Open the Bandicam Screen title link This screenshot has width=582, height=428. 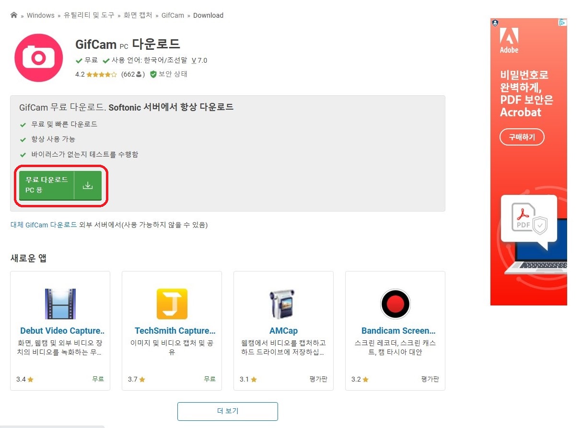398,331
